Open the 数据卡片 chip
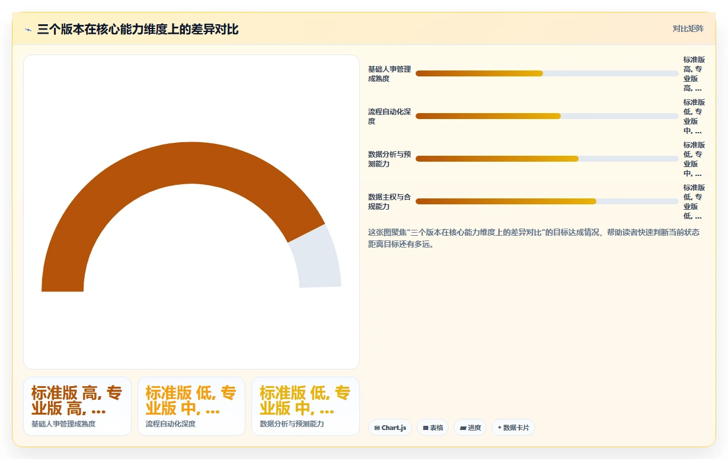This screenshot has width=728, height=459. pos(513,428)
